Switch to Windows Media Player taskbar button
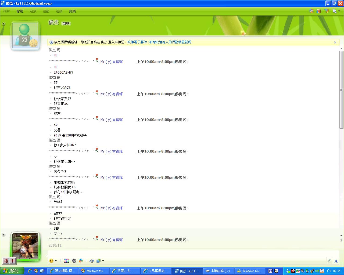344x275 pixels. [94, 271]
